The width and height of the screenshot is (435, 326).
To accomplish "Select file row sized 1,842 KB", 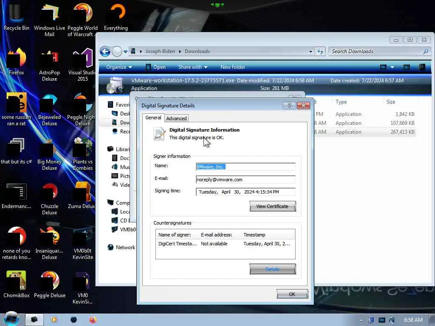I will pos(365,114).
